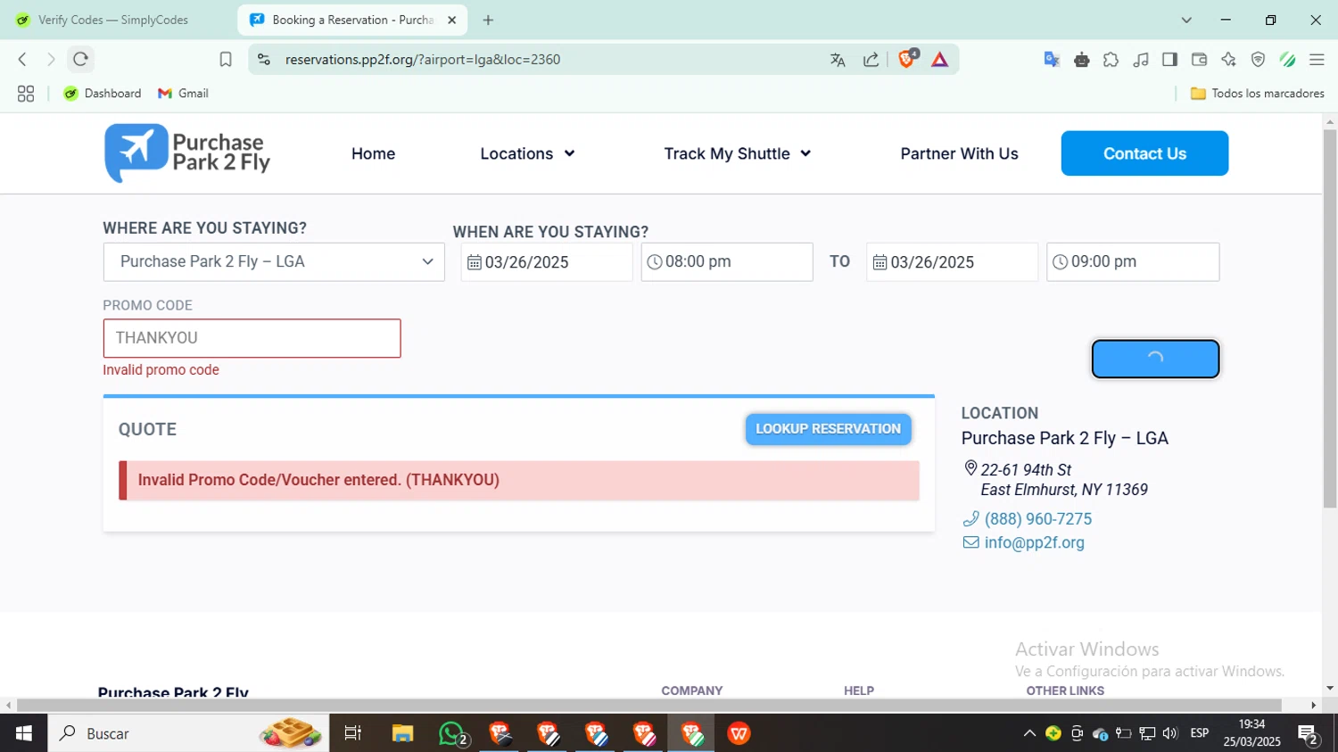Screen dimensions: 1338x752
Task: Click the THANKYOU promo code field
Action: [x=252, y=338]
